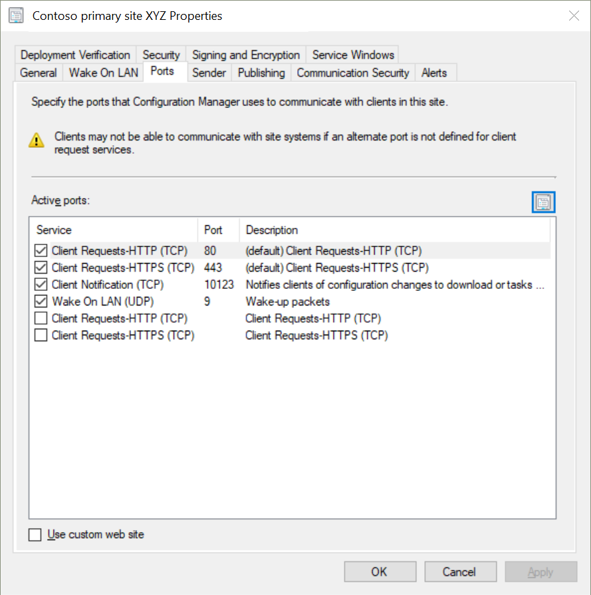Toggle Client Notification (TCP) checkbox
The height and width of the screenshot is (595, 591).
click(41, 285)
